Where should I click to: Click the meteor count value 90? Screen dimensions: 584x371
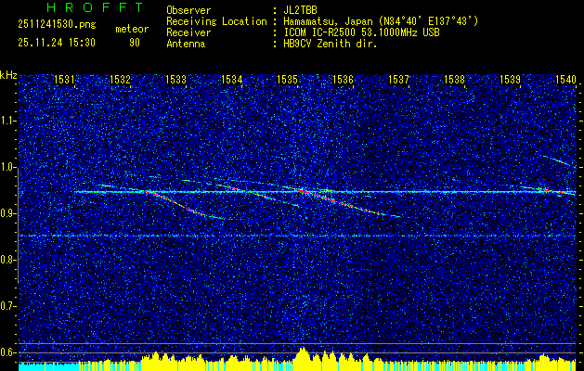point(135,42)
